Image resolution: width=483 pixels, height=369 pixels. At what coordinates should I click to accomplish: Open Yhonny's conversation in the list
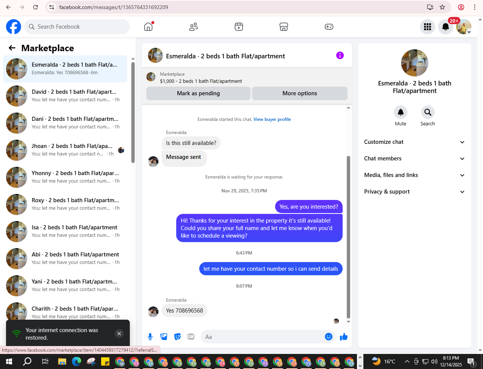65,177
